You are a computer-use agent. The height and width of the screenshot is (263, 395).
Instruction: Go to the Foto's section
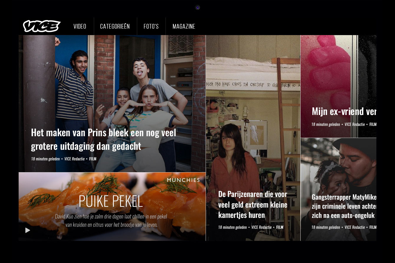tap(151, 27)
